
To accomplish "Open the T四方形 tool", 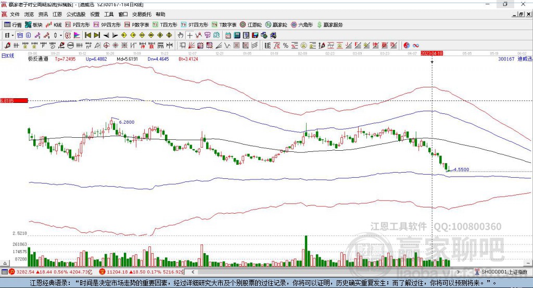I will tap(165, 25).
